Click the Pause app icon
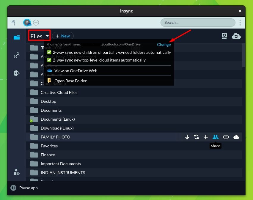The image size is (253, 200). [13, 188]
